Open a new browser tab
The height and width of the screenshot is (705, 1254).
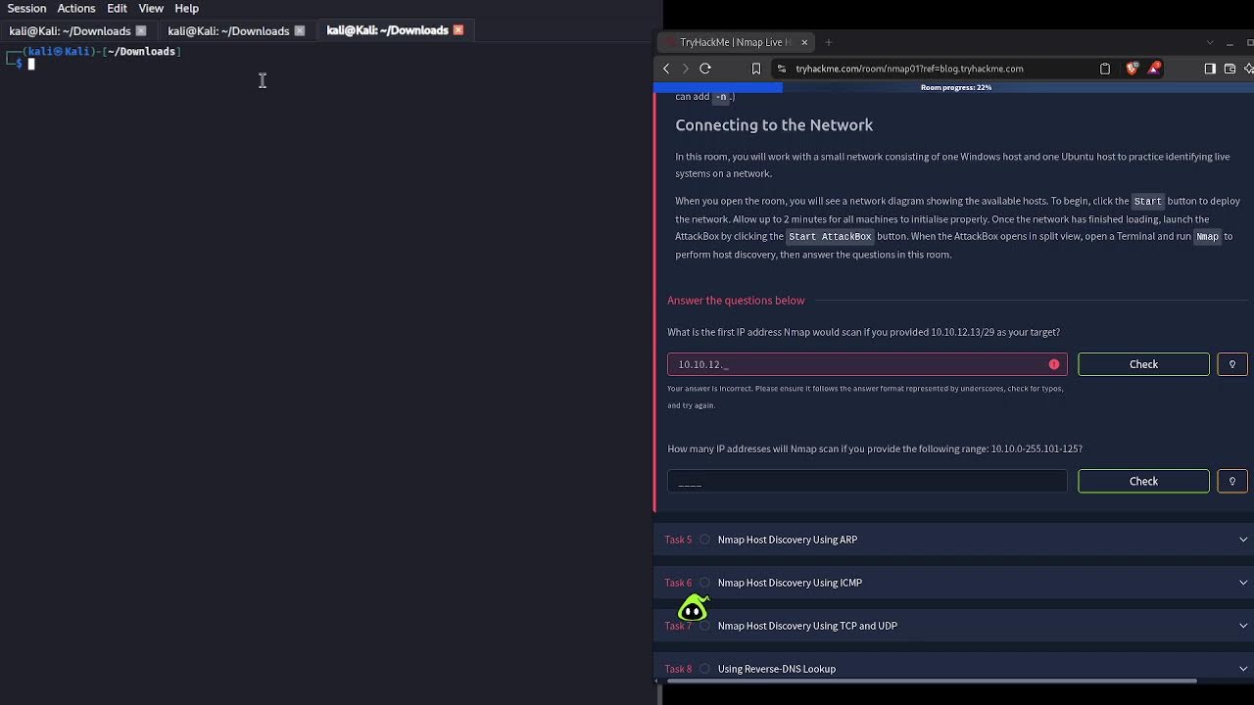(x=829, y=42)
